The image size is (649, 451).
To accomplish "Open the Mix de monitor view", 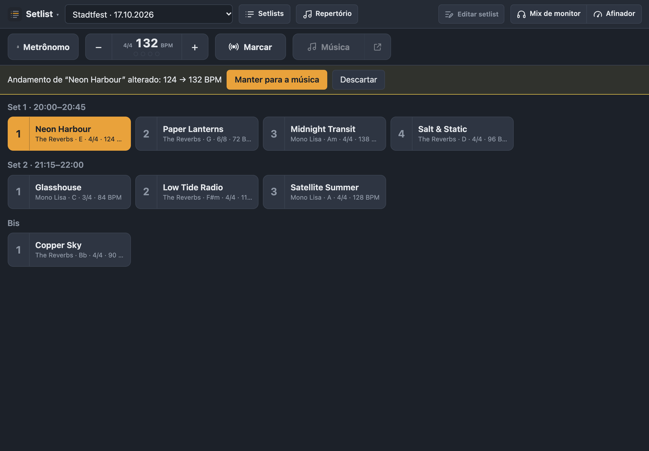I will tap(548, 14).
